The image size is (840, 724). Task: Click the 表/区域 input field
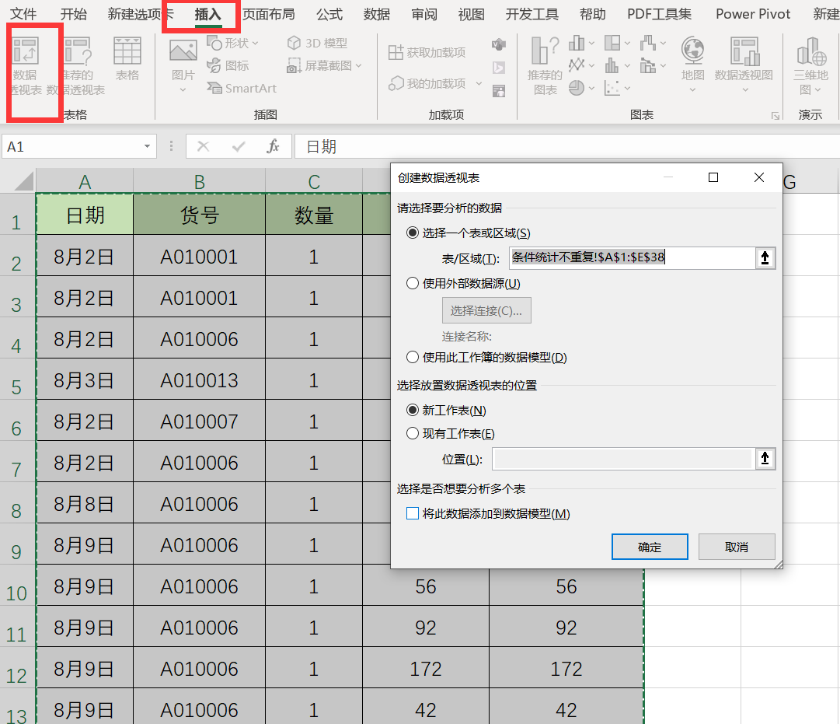(633, 258)
